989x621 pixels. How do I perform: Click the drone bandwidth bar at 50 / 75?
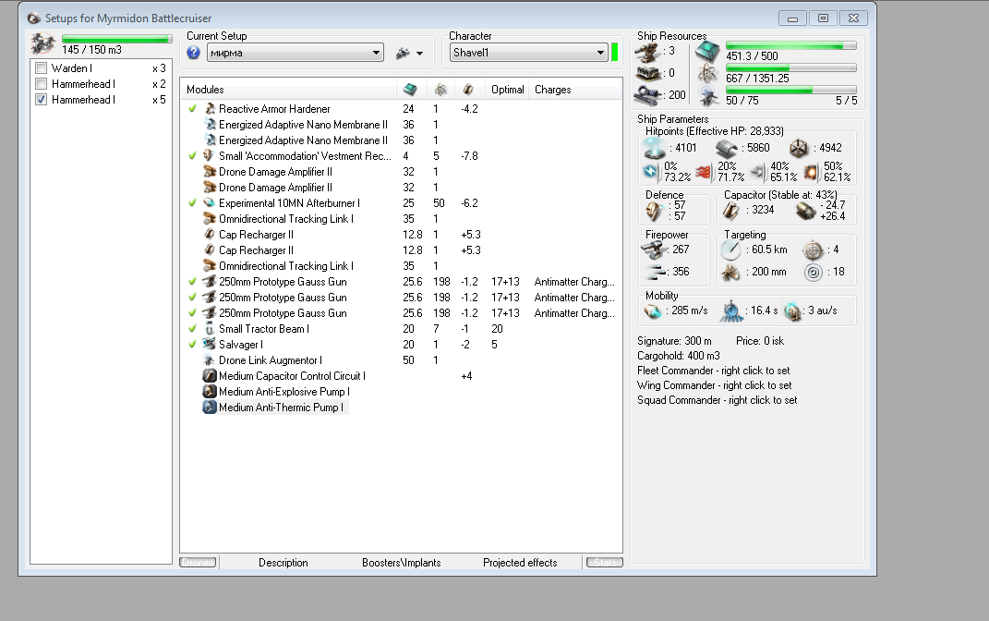point(791,91)
